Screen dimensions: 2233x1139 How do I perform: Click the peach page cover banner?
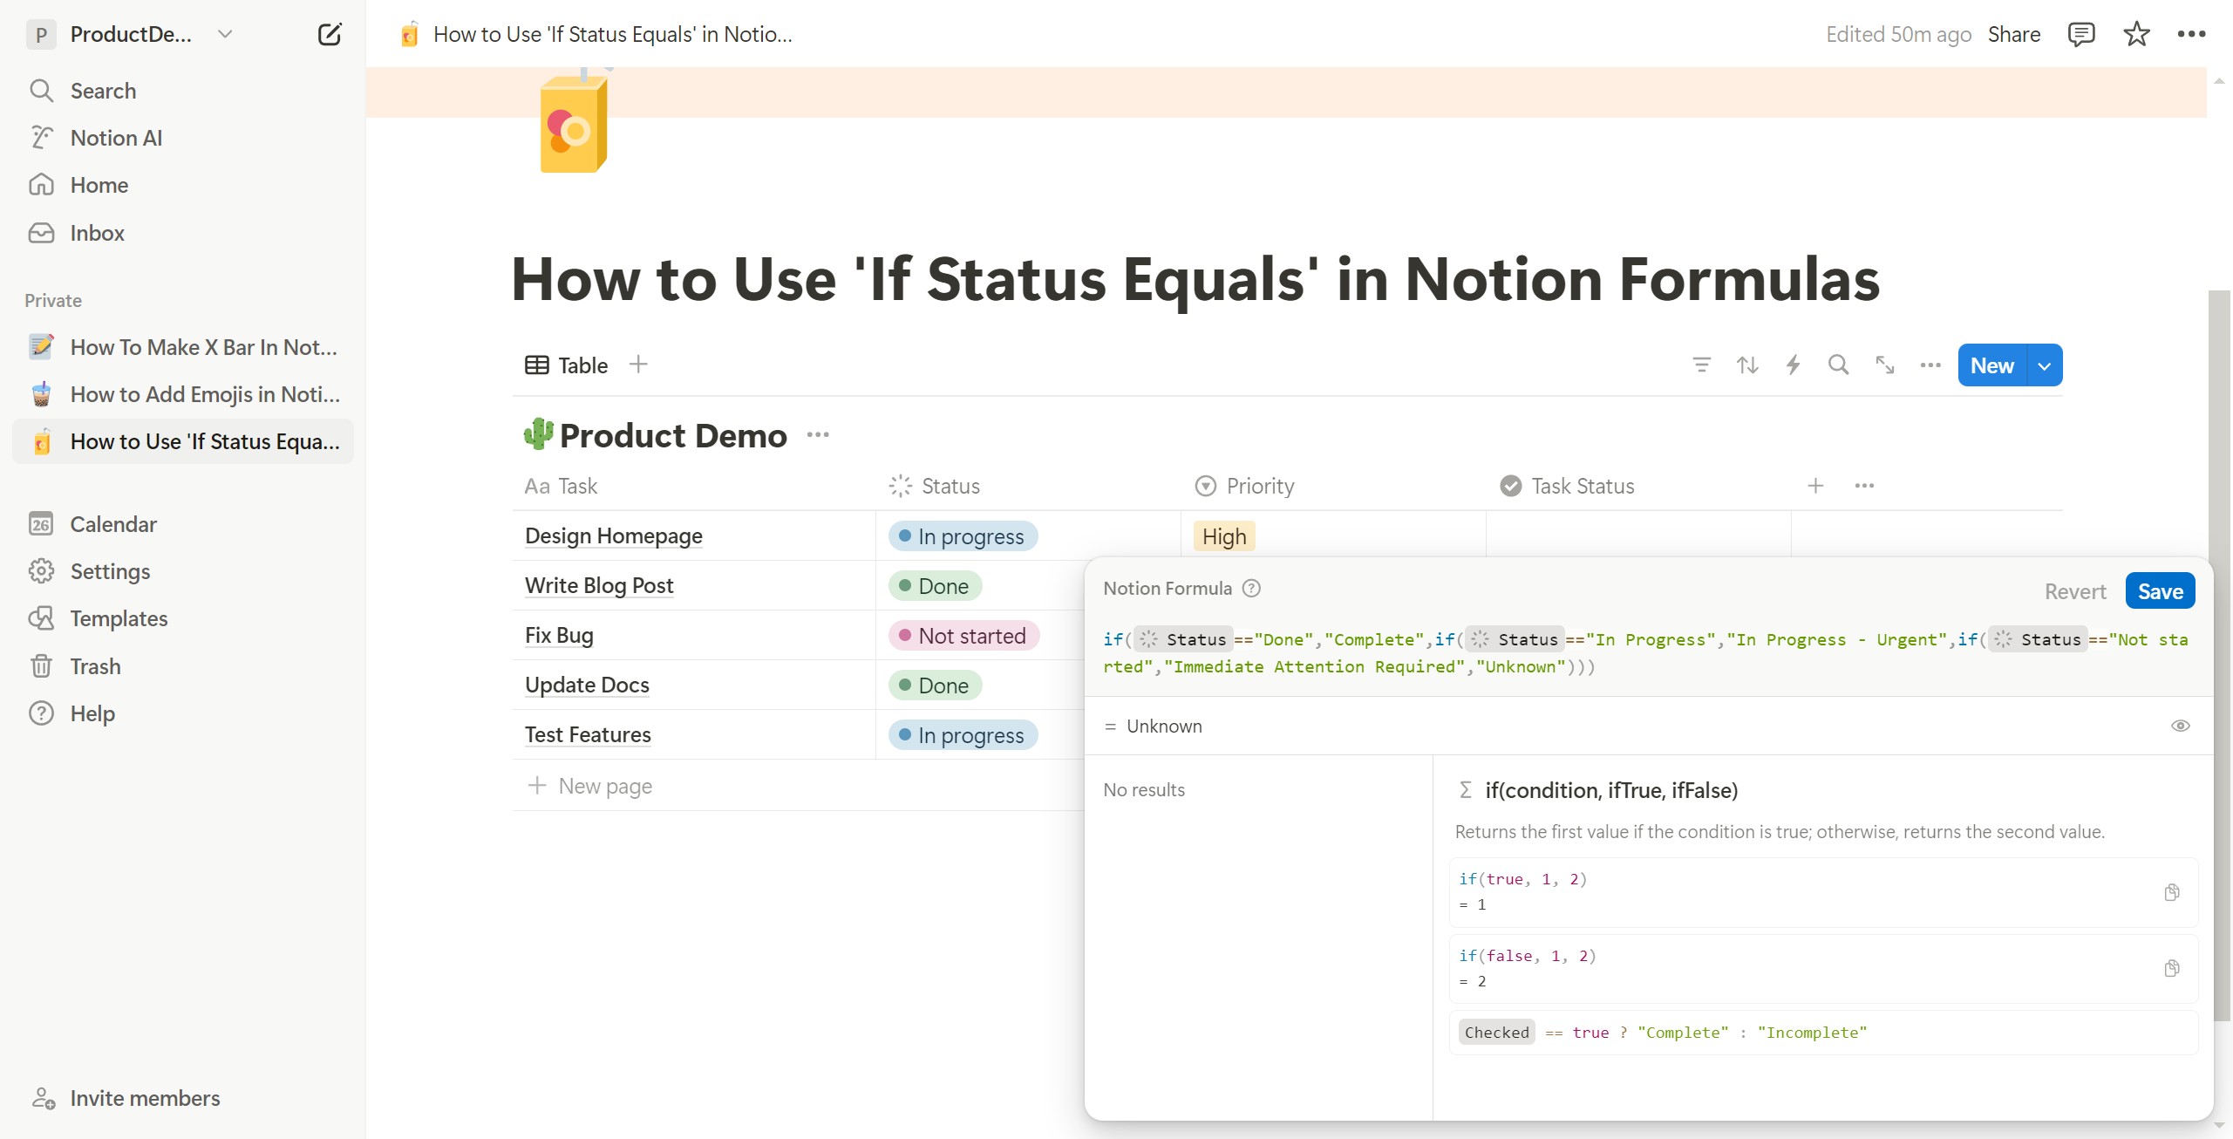tap(1286, 92)
